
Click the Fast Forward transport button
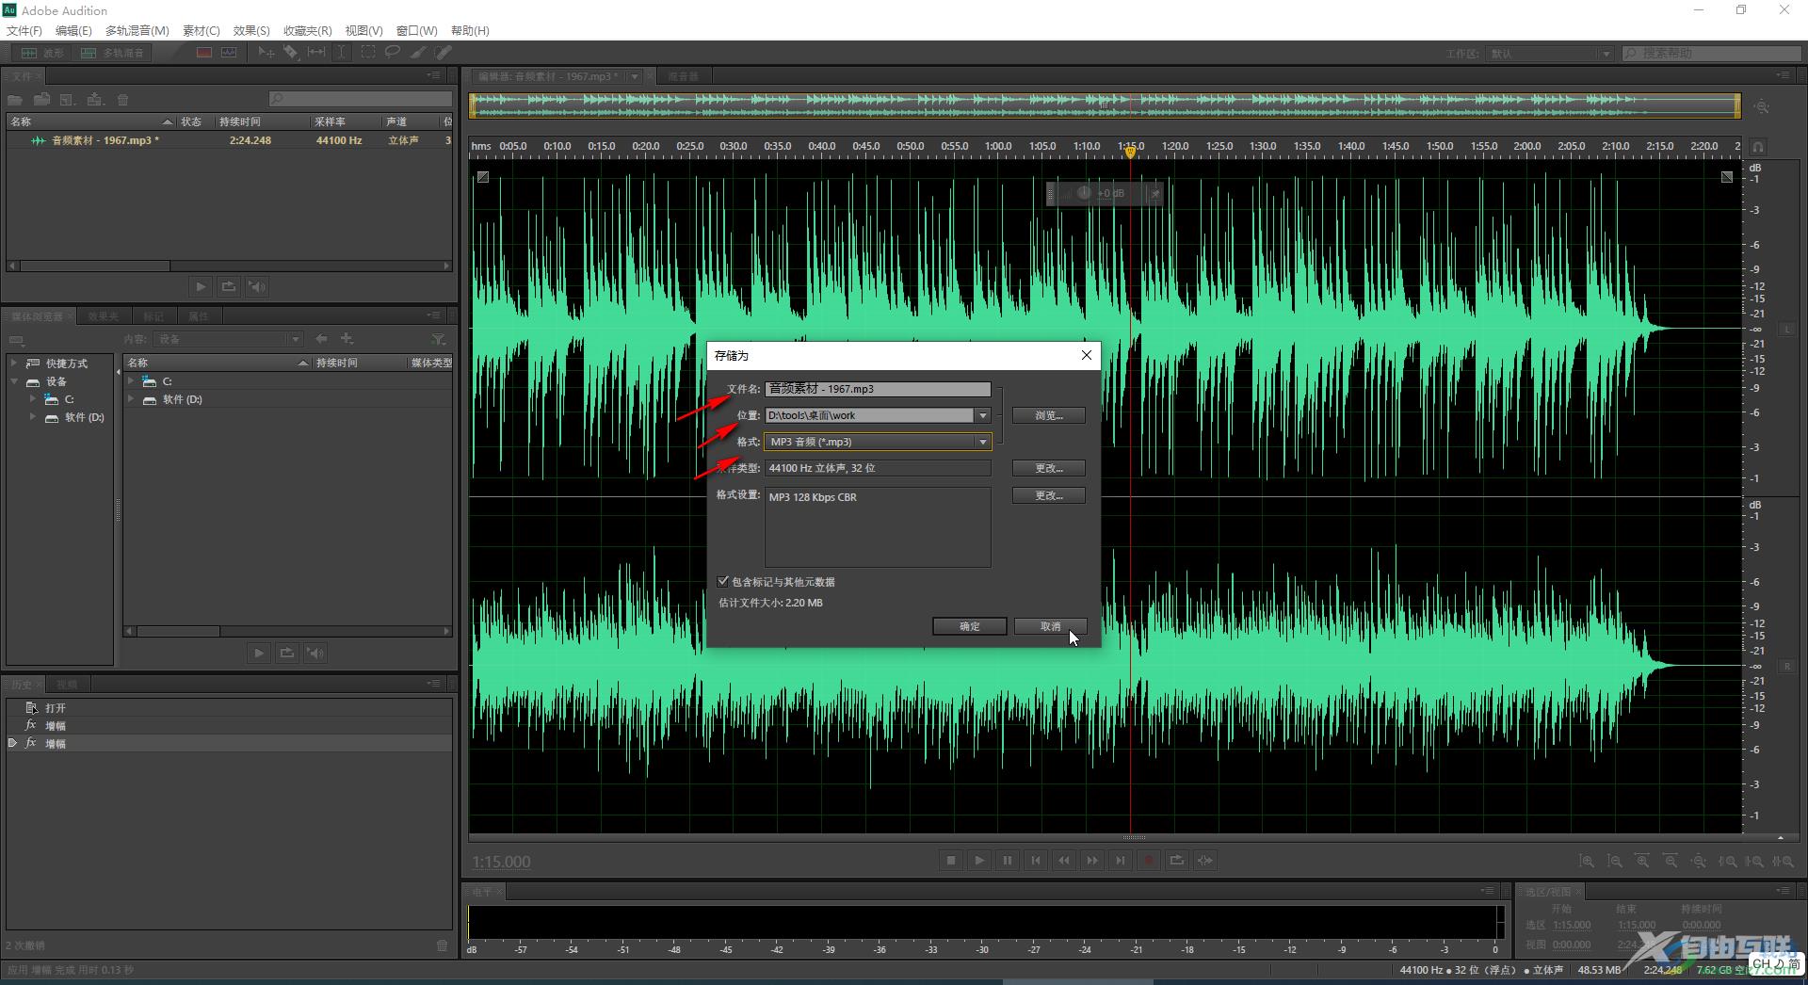[x=1092, y=861]
